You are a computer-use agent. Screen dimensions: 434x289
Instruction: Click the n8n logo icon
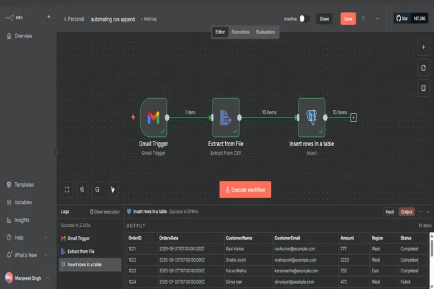(x=10, y=18)
